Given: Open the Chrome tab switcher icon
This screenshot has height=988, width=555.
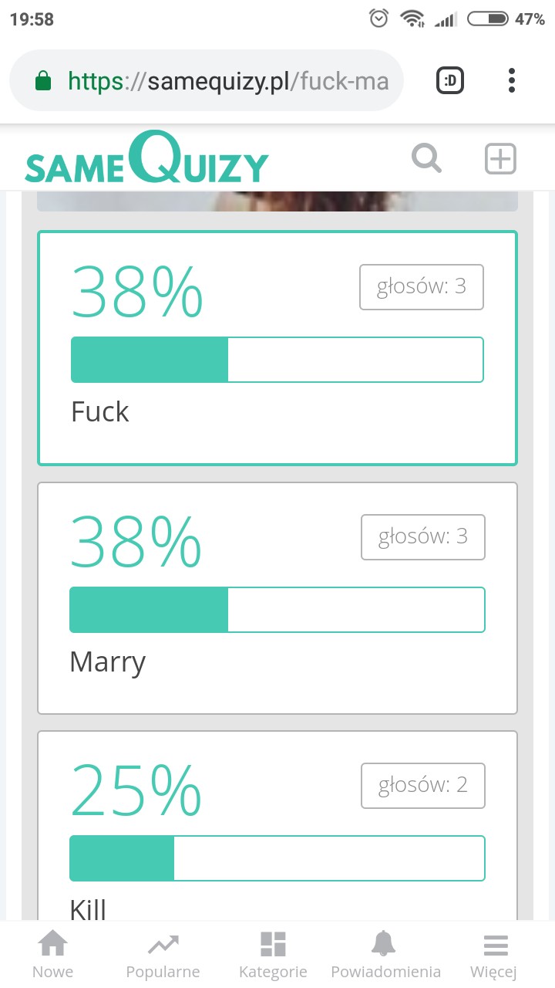Looking at the screenshot, I should pos(450,80).
